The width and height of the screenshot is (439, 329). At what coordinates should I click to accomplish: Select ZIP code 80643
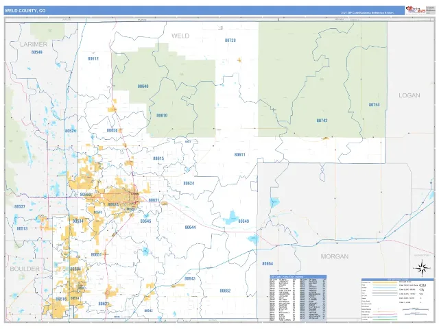[190, 279]
